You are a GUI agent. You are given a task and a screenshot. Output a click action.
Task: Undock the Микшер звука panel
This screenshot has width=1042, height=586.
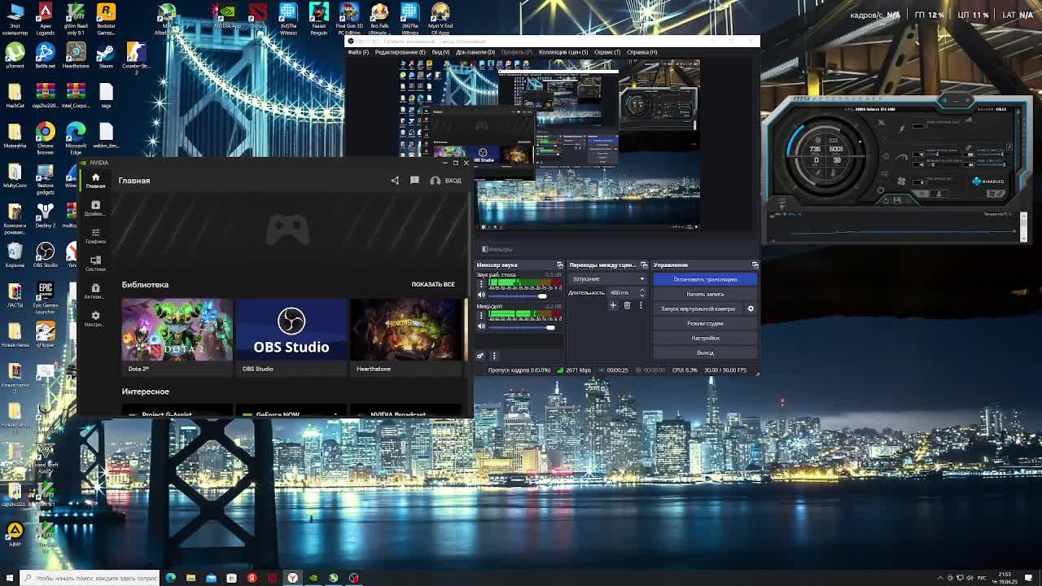tap(559, 265)
